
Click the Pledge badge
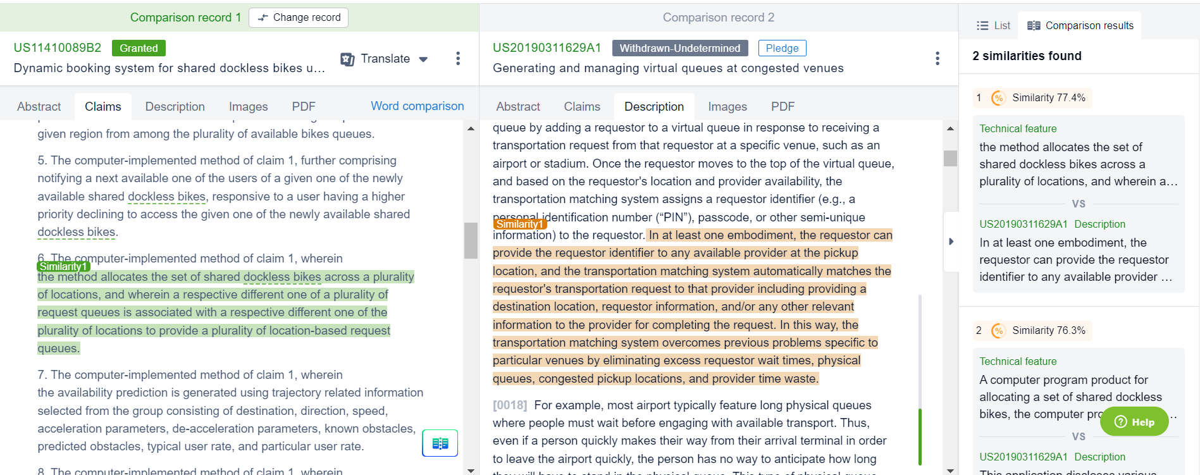(782, 48)
